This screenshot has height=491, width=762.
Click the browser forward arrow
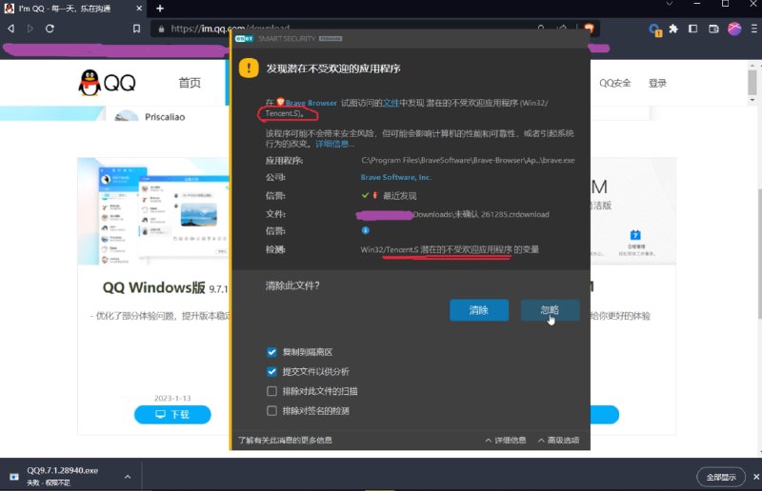pos(30,29)
